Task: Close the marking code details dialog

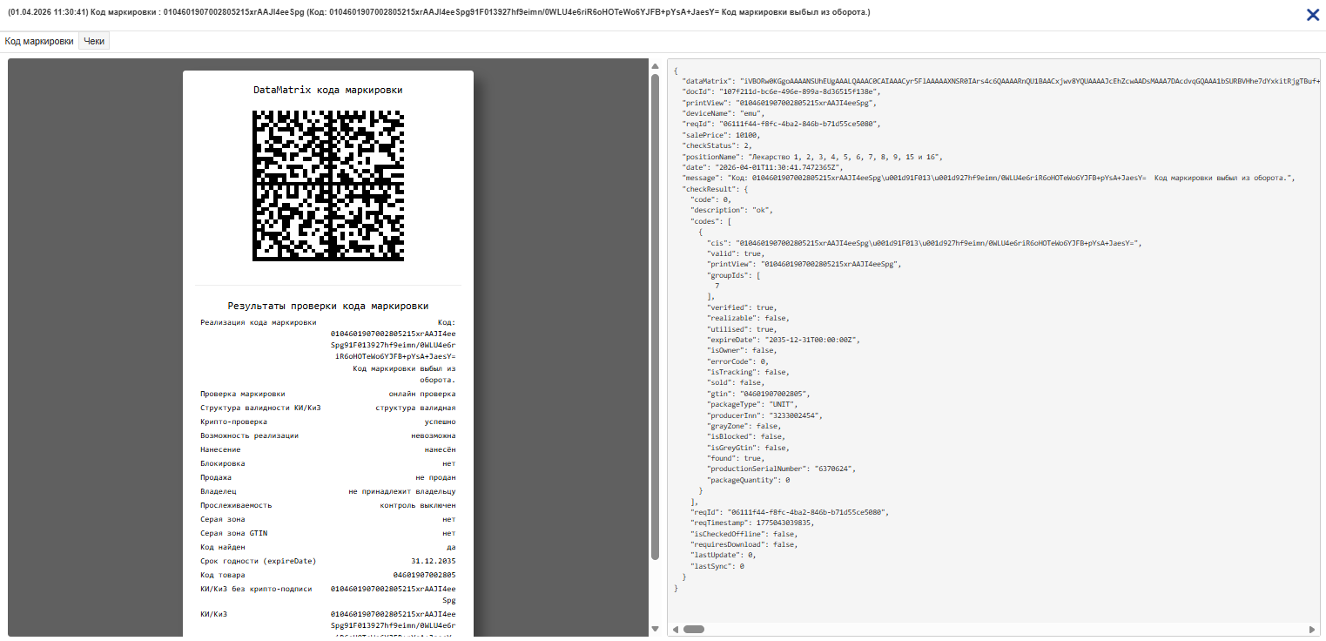Action: coord(1312,14)
